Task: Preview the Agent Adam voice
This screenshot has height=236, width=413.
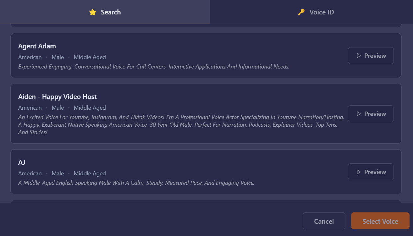Action: 371,56
